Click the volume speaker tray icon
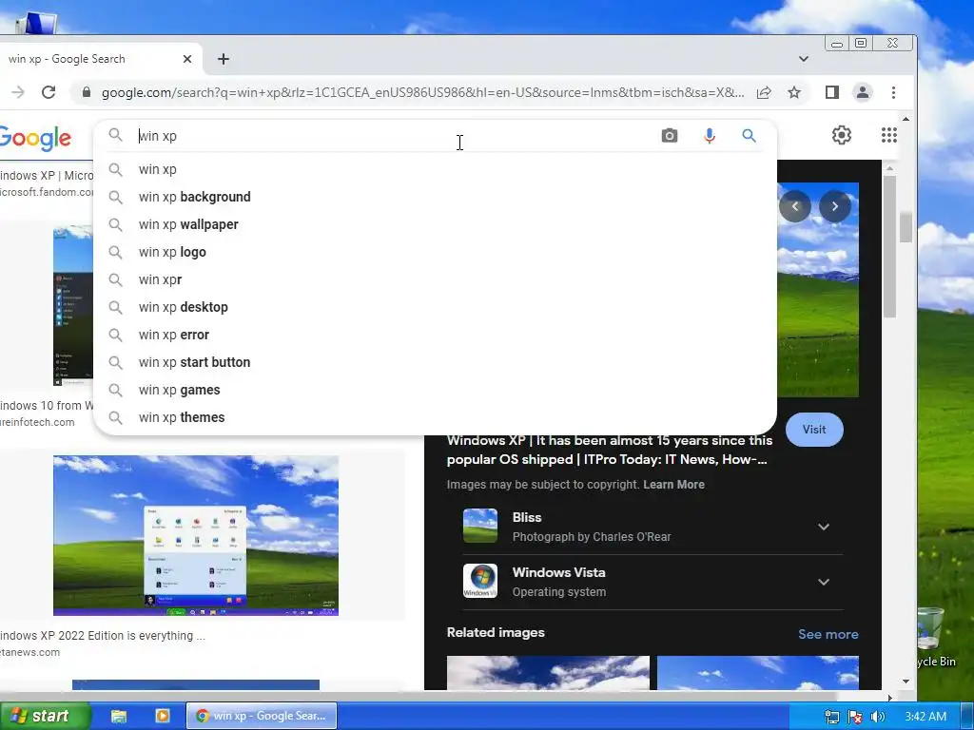 tap(877, 717)
